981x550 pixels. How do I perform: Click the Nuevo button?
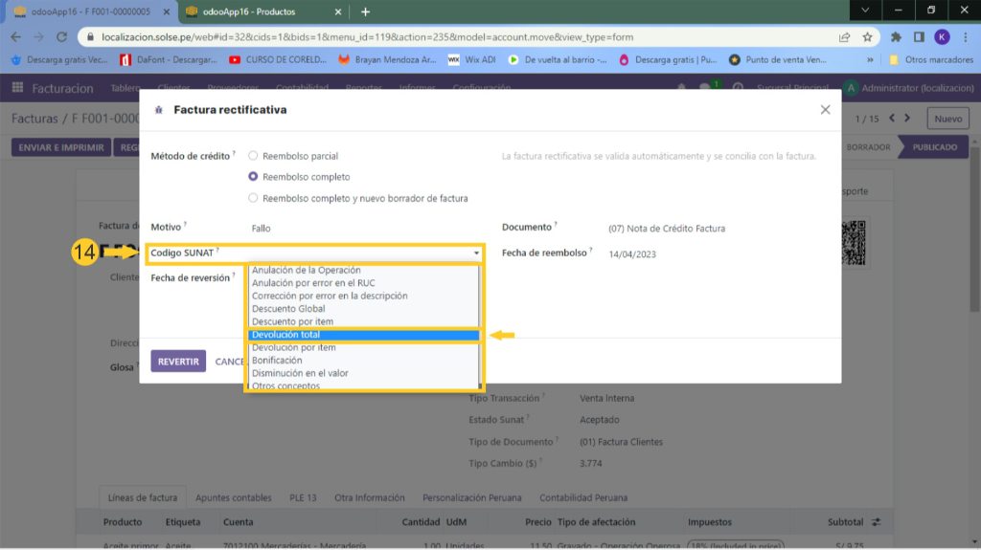coord(947,119)
